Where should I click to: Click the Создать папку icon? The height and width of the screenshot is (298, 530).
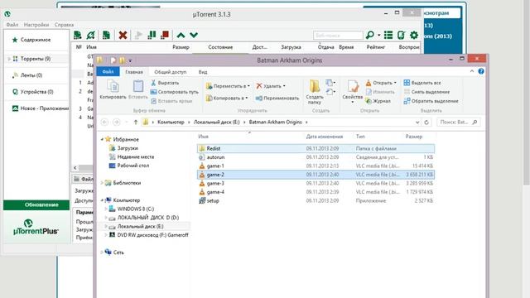click(315, 92)
